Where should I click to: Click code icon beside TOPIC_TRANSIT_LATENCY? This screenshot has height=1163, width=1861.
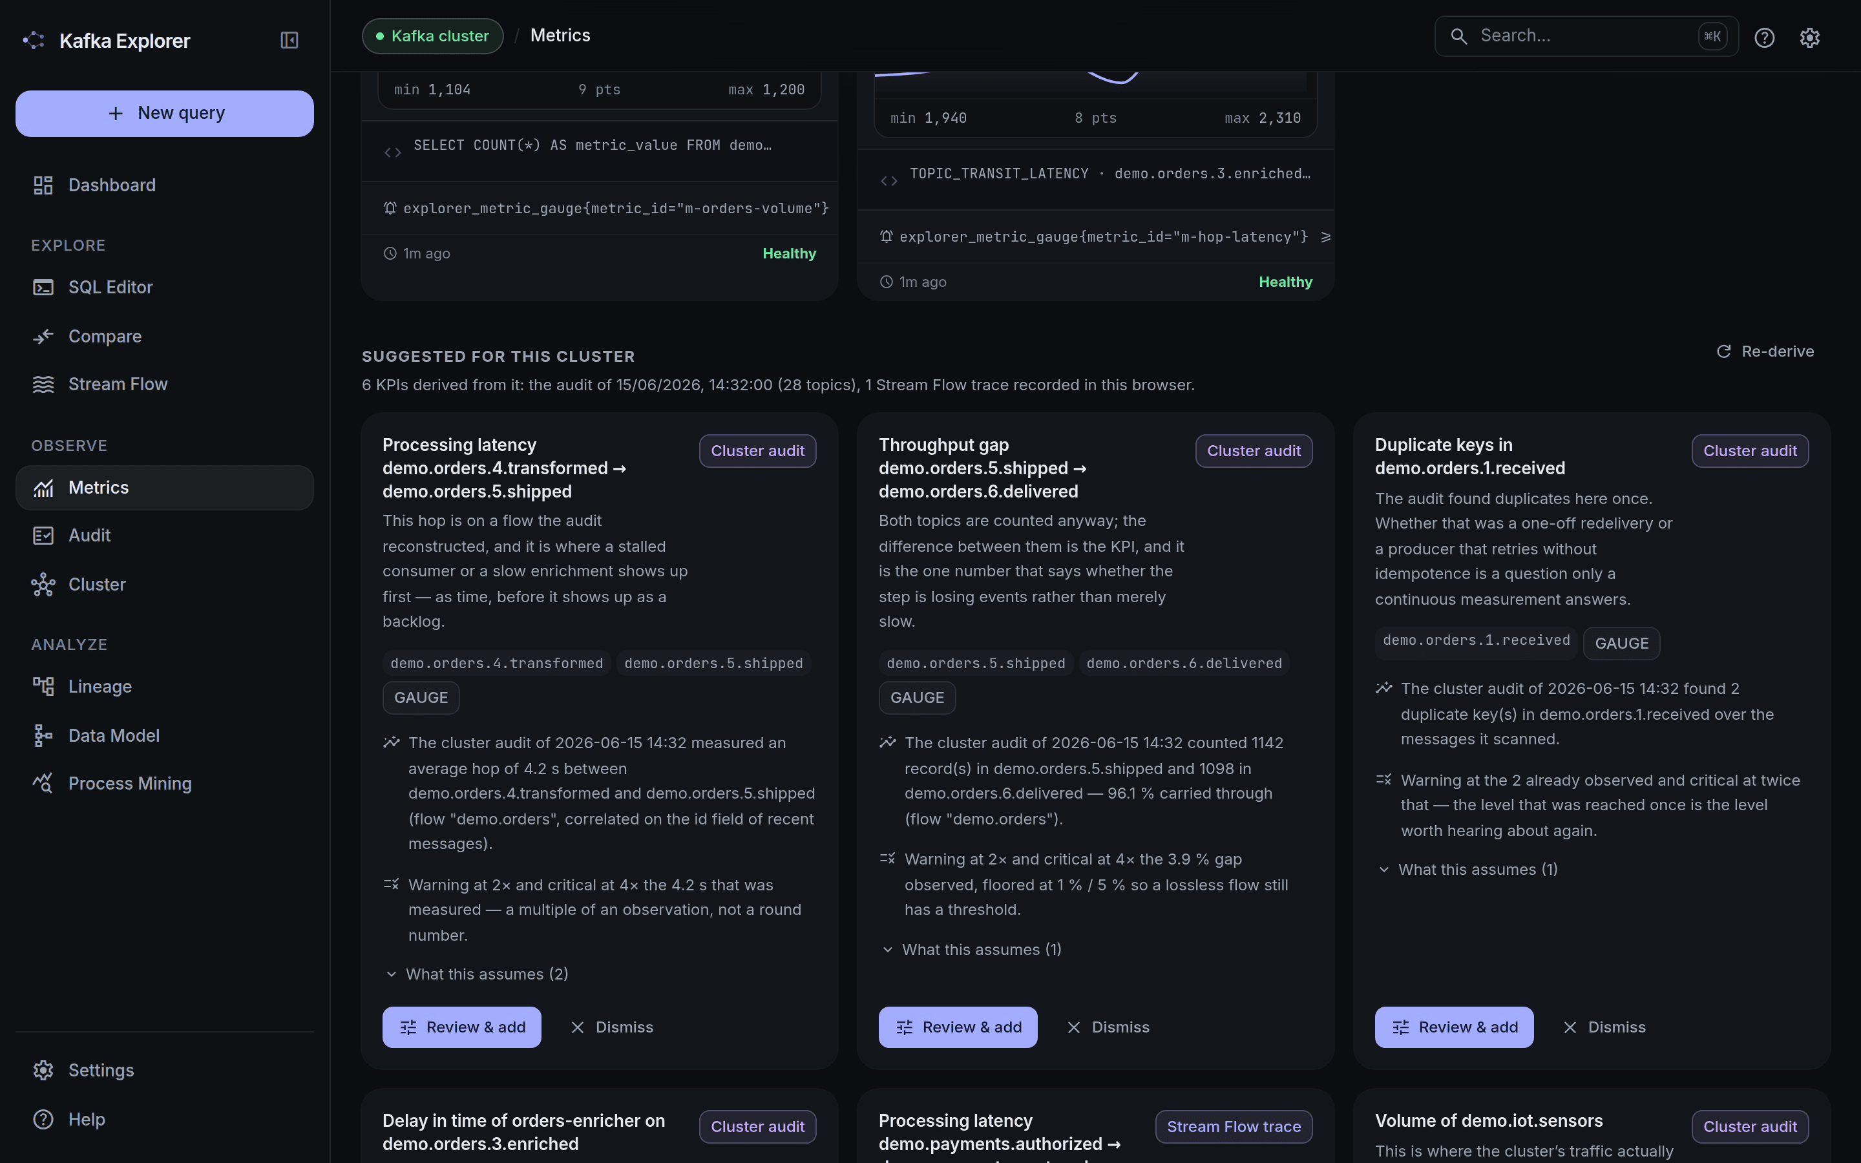point(889,181)
